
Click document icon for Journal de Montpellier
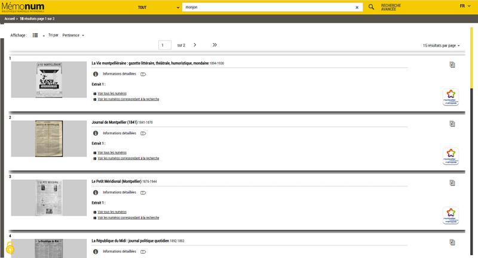[x=452, y=124]
